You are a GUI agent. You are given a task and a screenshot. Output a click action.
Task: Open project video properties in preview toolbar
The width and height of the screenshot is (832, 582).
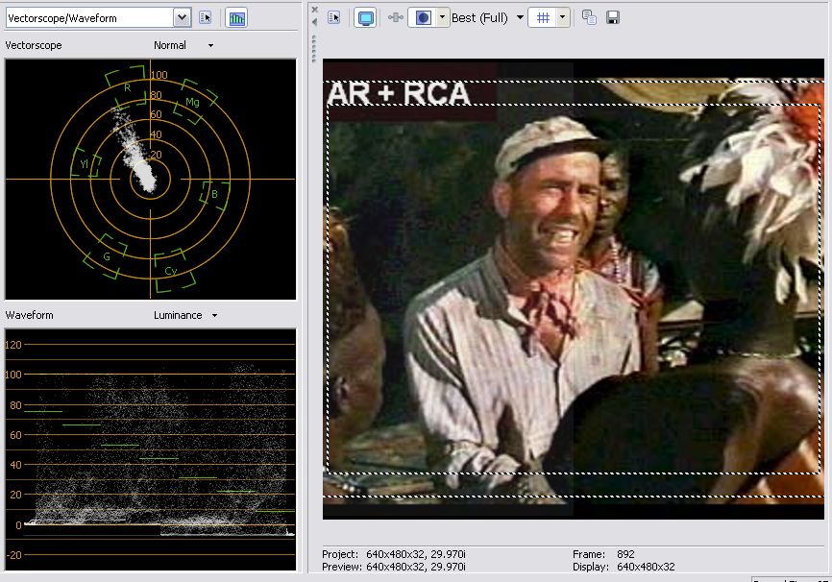pos(334,18)
